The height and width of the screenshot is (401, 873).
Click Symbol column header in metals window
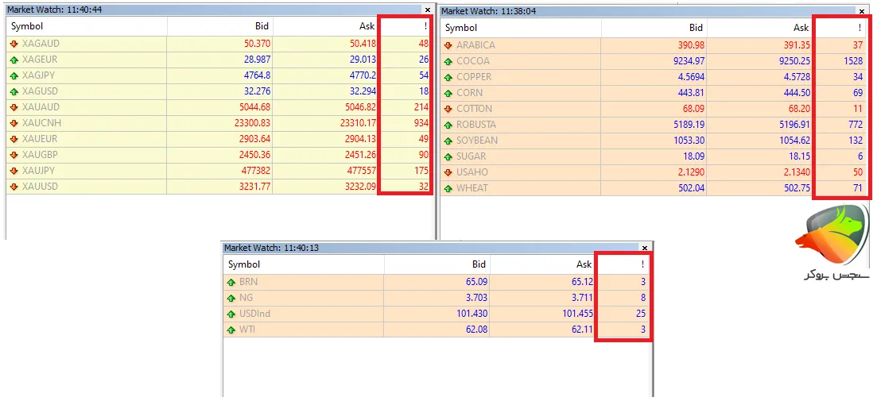coord(27,26)
